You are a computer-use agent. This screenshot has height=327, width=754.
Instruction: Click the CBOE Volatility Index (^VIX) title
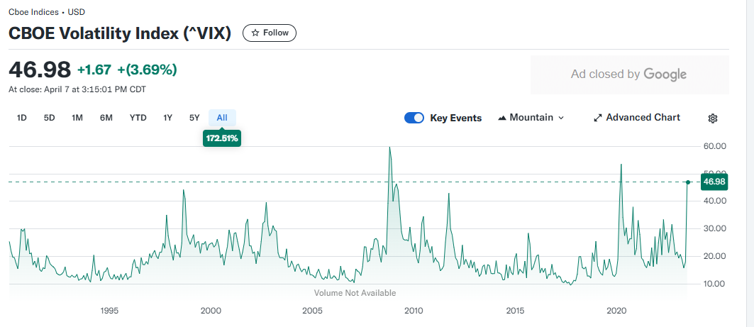click(x=120, y=33)
